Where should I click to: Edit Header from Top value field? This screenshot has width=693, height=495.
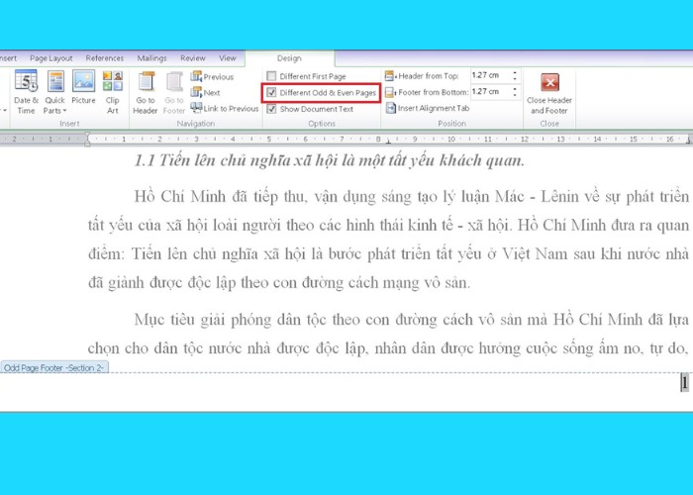pyautogui.click(x=490, y=75)
